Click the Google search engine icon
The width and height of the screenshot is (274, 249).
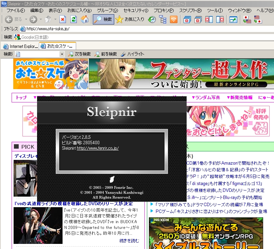[17, 37]
